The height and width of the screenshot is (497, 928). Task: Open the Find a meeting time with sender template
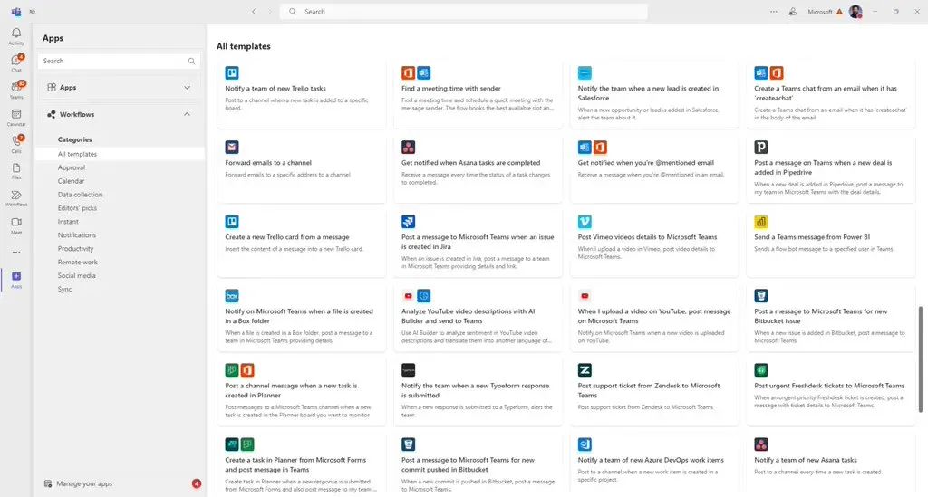pyautogui.click(x=478, y=93)
